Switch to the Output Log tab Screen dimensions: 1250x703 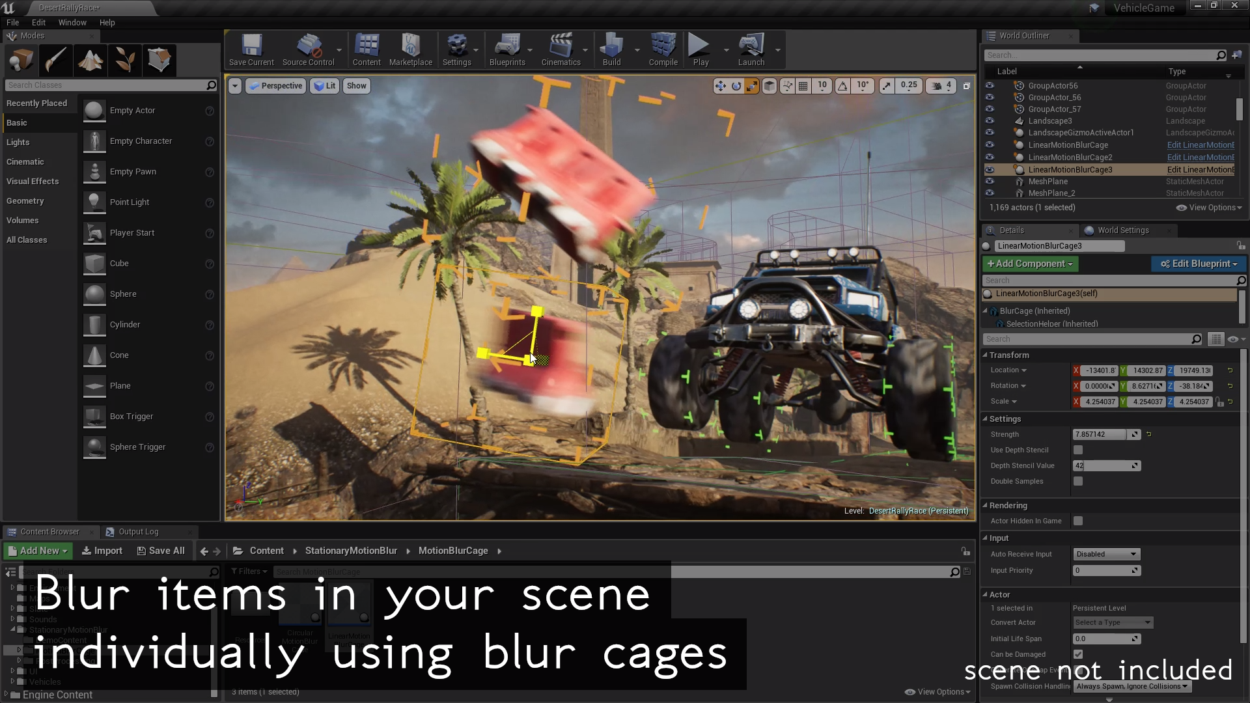138,531
